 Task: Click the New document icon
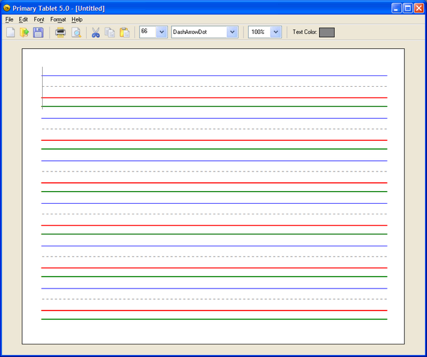[11, 32]
